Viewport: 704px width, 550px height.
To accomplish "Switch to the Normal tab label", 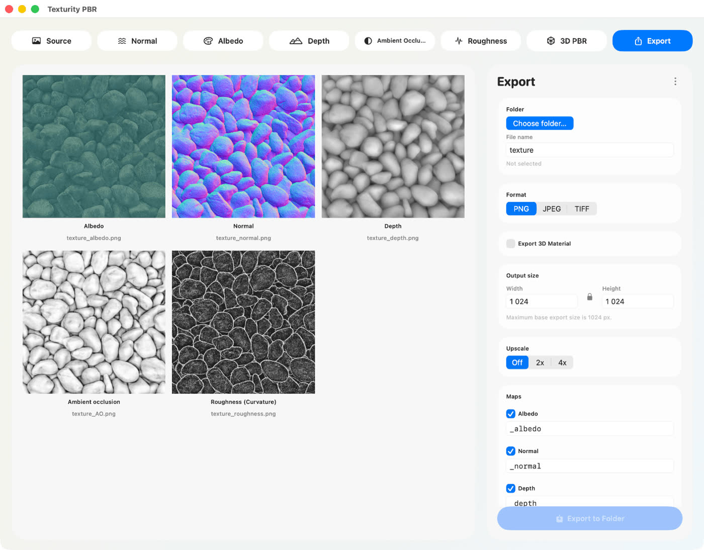I will (x=144, y=41).
